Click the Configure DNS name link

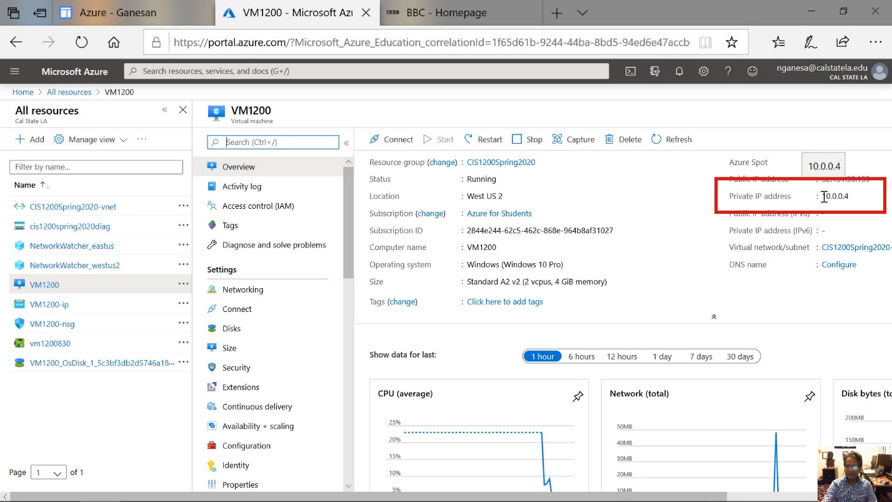point(838,264)
